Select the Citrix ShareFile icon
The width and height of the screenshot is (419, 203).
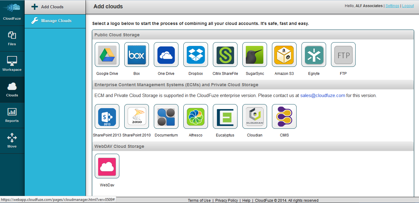225,55
